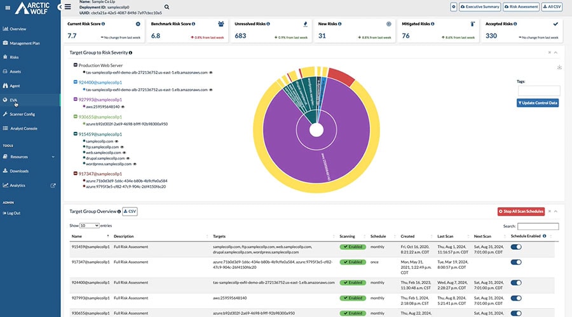Screen dimensions: 572x317
Task: Click the Stop All Scan Schedules button
Action: click(521, 211)
